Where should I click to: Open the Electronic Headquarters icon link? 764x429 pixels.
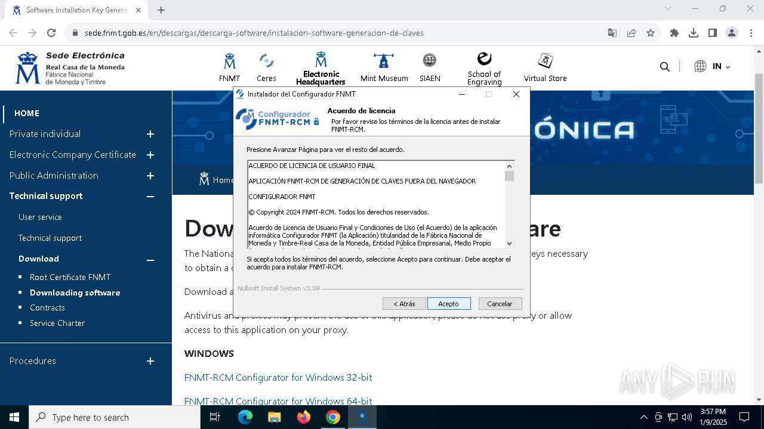tap(321, 60)
